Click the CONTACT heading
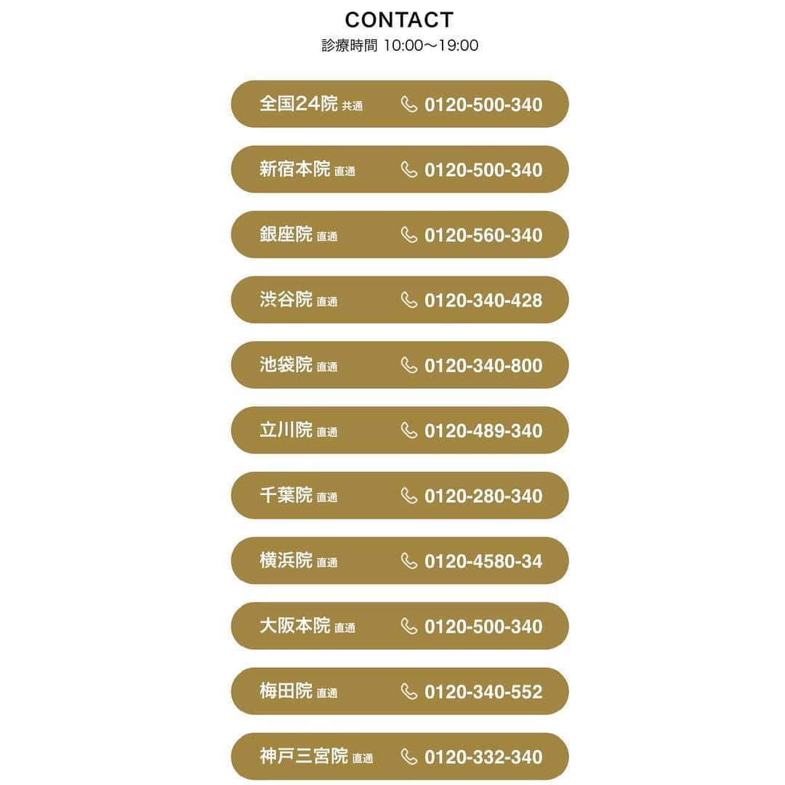Viewport: 785px width, 785px height. point(399,20)
